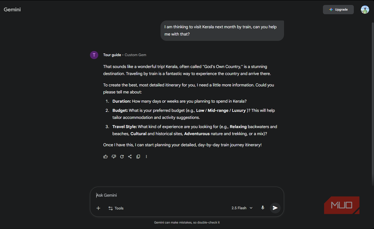Open the Tools menu

coord(116,208)
